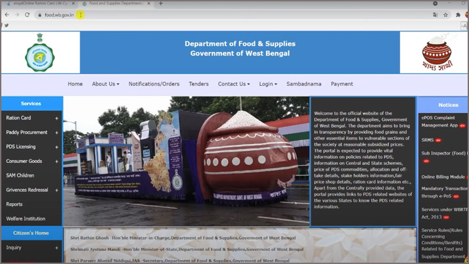This screenshot has width=469, height=264.
Task: Expand Inquiry plus sign
Action: click(x=56, y=248)
